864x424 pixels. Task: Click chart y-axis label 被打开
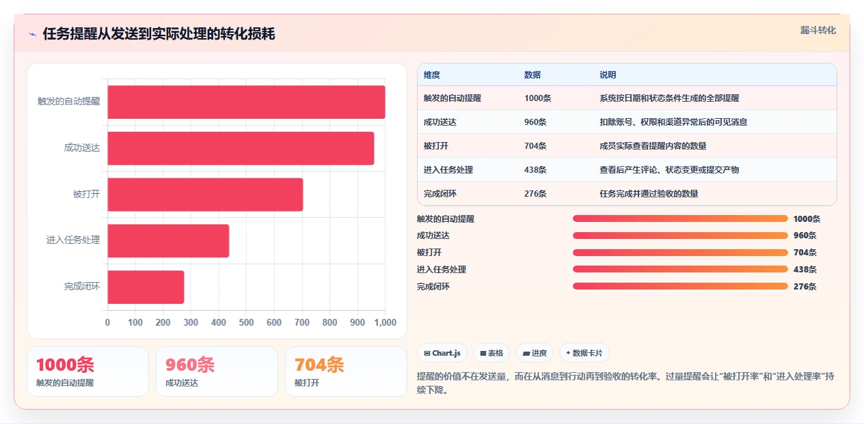[x=86, y=194]
